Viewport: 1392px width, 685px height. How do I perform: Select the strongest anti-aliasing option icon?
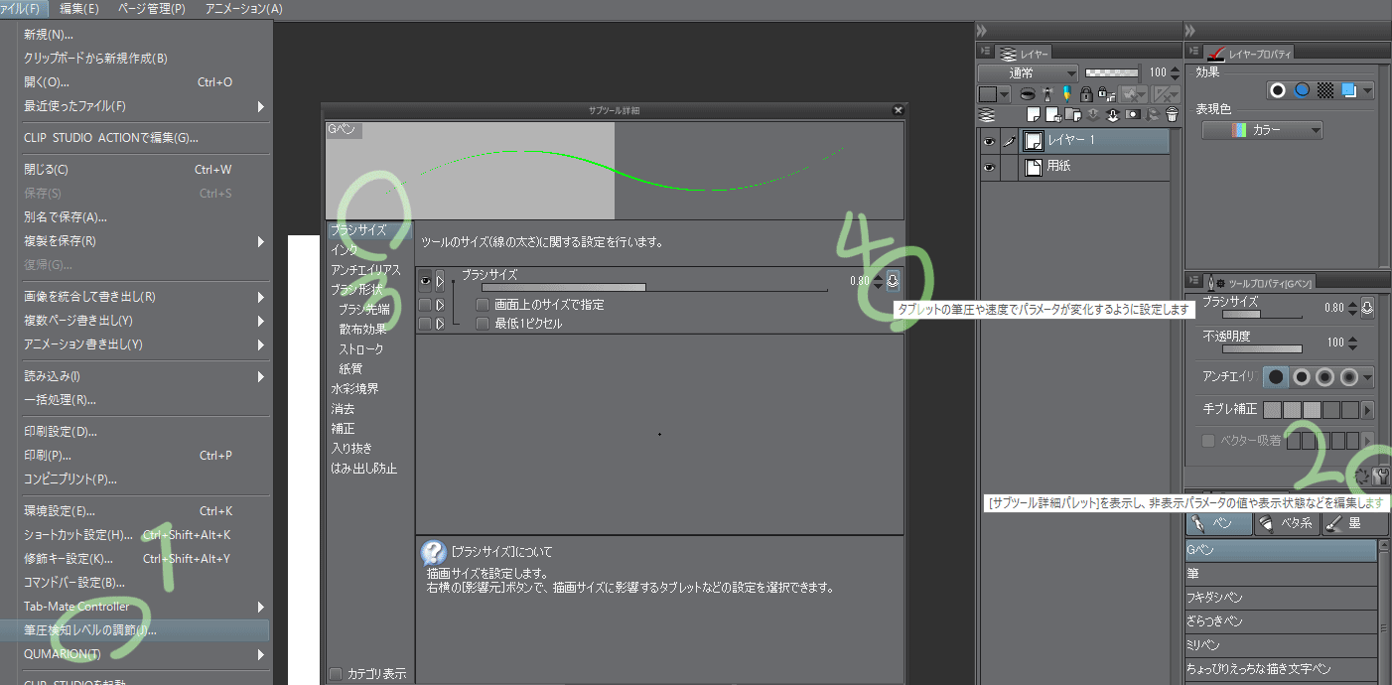coord(1349,377)
